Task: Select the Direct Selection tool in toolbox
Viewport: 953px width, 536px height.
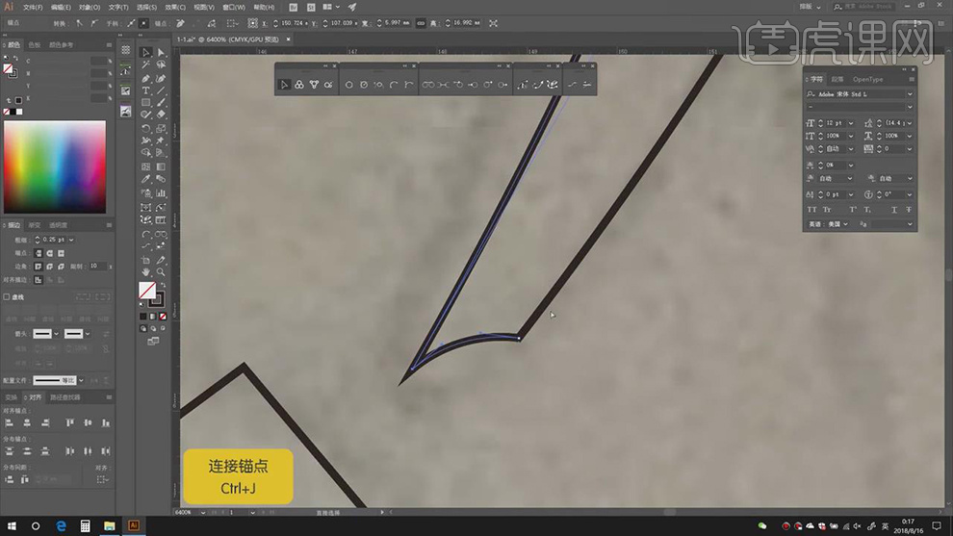Action: pyautogui.click(x=161, y=53)
